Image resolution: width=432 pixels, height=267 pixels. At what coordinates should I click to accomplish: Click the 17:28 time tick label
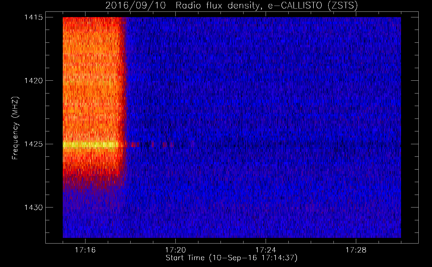point(356,250)
